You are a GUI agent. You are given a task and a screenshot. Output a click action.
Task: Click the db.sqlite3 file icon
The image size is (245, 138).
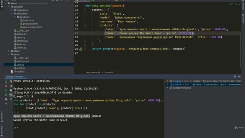[12, 72]
